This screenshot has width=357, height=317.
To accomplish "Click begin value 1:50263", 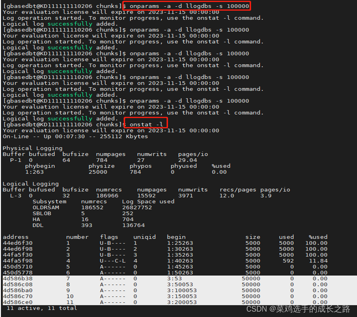I will (180, 272).
